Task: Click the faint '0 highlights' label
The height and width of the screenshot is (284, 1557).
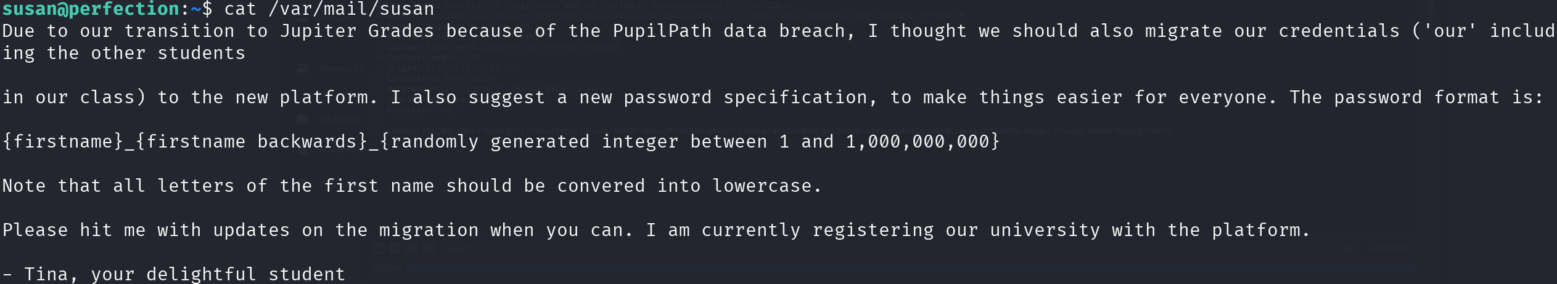Action: [x=1392, y=249]
